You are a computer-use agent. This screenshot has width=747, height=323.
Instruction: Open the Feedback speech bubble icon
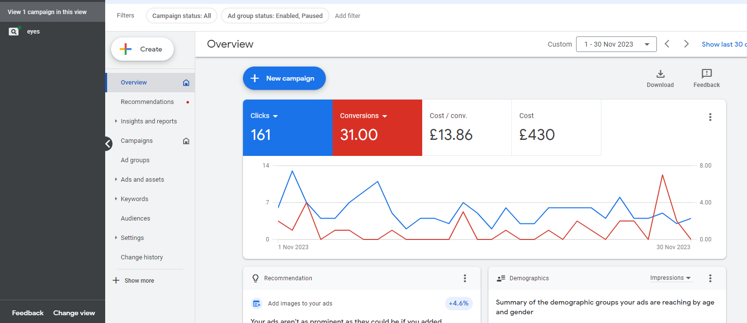(x=706, y=74)
